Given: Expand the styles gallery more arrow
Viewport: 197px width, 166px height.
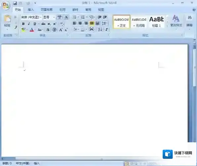Looking at the screenshot, I should 167,26.
